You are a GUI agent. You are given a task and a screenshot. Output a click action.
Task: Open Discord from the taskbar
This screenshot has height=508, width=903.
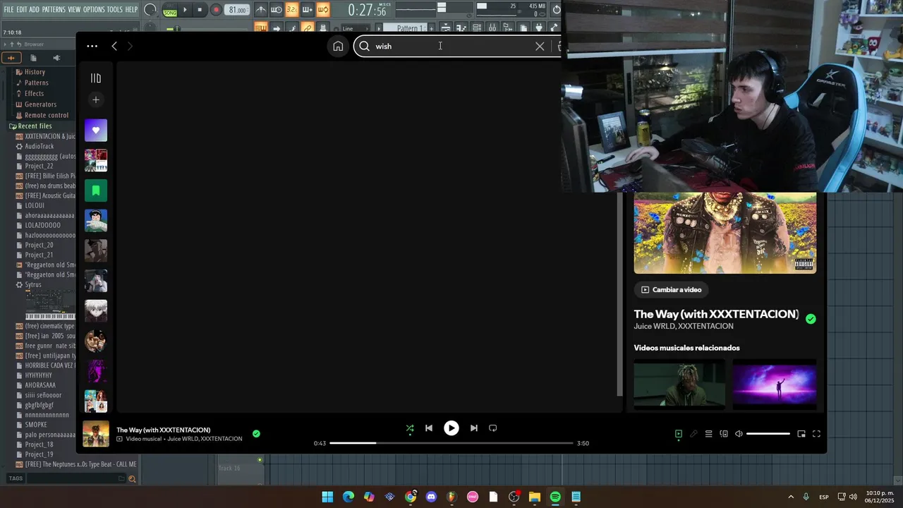coord(431,497)
